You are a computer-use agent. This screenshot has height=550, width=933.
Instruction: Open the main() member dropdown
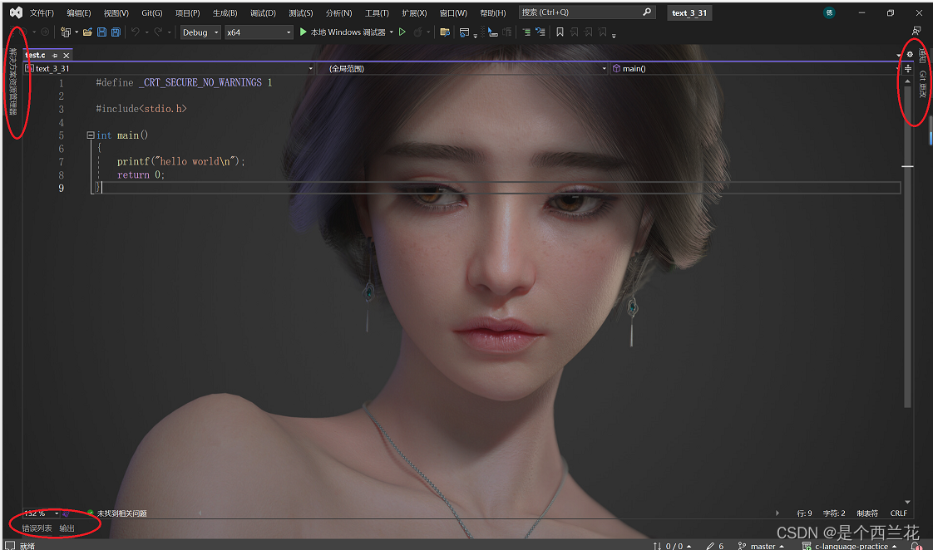click(x=755, y=68)
